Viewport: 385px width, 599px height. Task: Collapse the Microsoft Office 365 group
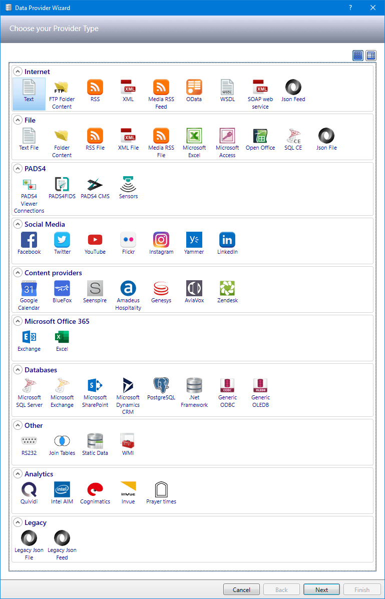(x=18, y=321)
